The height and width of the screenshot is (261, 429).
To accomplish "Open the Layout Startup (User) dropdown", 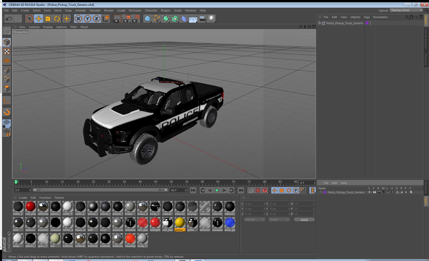I will 406,10.
